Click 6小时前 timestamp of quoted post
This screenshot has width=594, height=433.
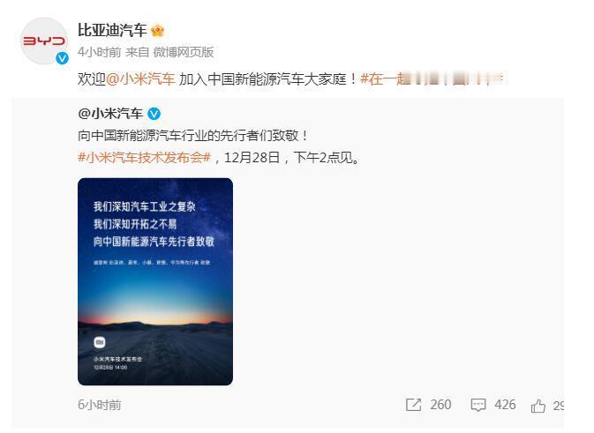(99, 405)
